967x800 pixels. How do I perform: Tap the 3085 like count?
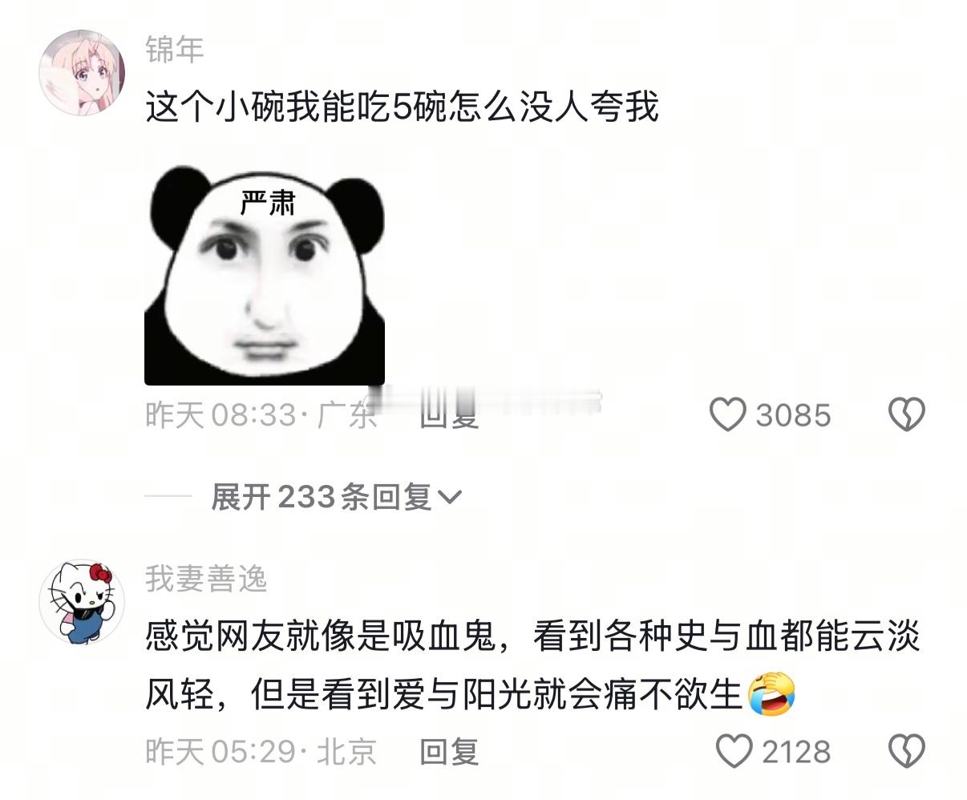[793, 415]
